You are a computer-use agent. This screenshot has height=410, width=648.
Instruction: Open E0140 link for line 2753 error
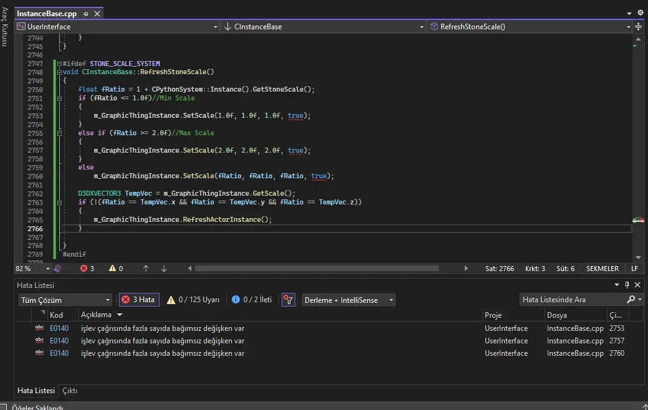[59, 328]
